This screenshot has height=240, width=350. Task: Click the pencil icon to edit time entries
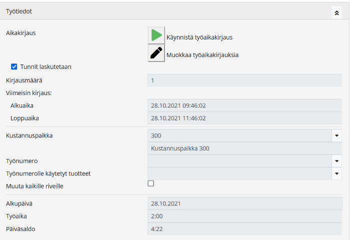click(156, 53)
